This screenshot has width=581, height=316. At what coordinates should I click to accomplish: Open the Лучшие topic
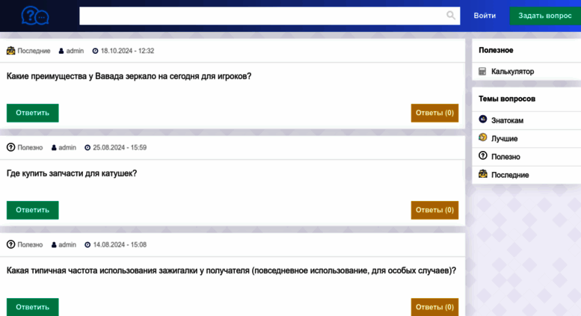pos(504,139)
